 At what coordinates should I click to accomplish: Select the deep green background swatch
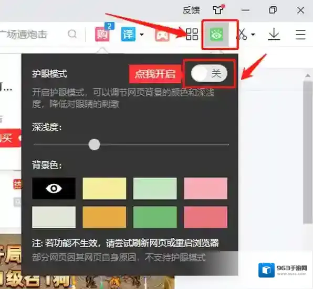pyautogui.click(x=155, y=217)
